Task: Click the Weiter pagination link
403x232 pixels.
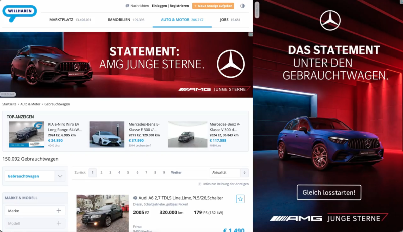Action: 176,172
